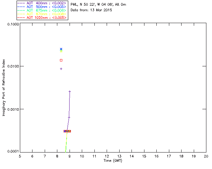Click the purple plus marker near 0.0006
The height and width of the screenshot is (169, 212).
point(69,118)
